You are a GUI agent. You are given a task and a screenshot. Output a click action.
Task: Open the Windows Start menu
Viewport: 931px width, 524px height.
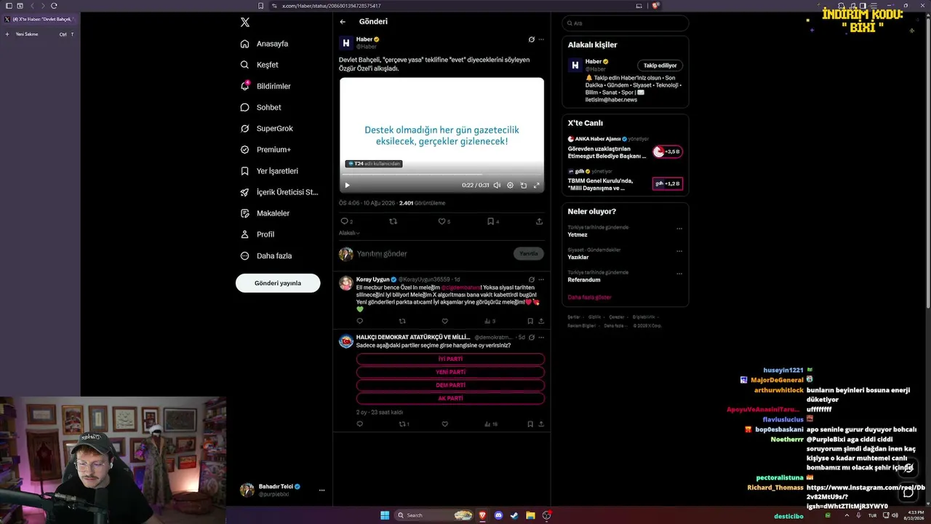(385, 515)
